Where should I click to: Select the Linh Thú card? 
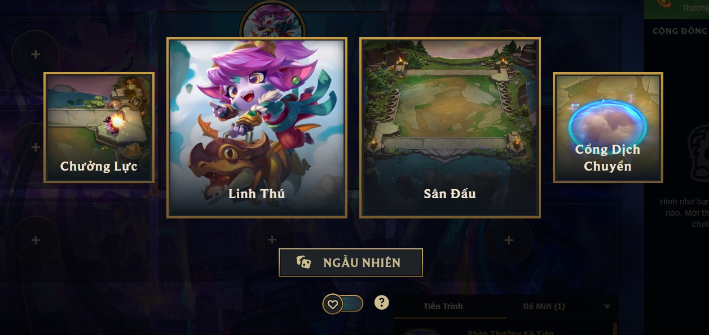tap(257, 128)
